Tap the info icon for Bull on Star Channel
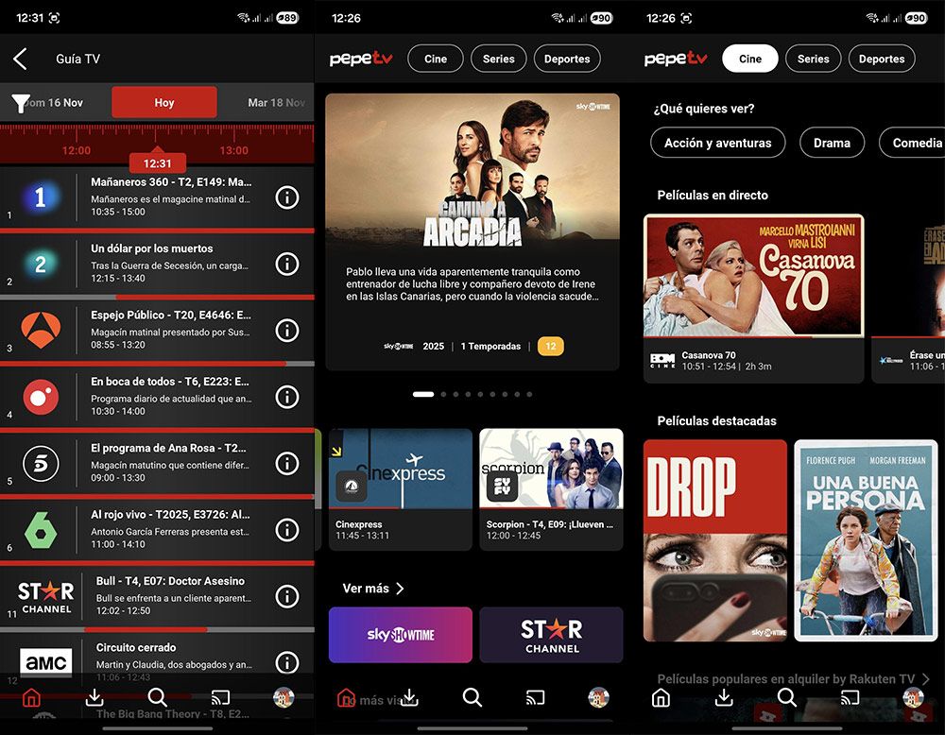This screenshot has height=735, width=945. click(287, 595)
